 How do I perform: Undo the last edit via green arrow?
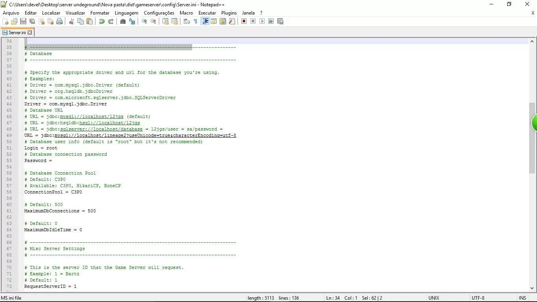102,21
